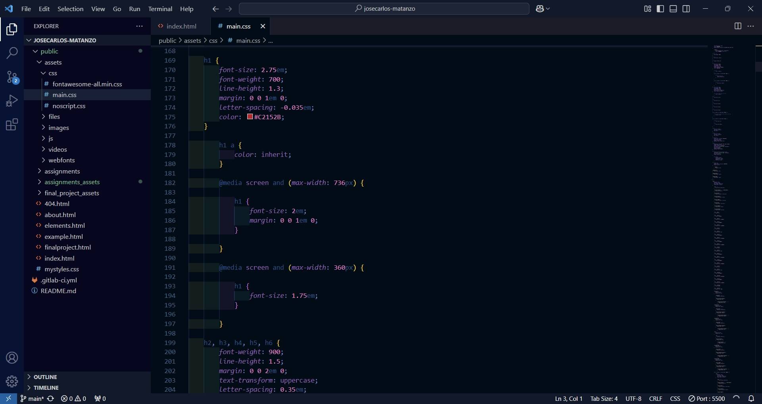Screen dimensions: 762x404
Task: Change UTF-8 encoding setting
Action: click(x=633, y=398)
